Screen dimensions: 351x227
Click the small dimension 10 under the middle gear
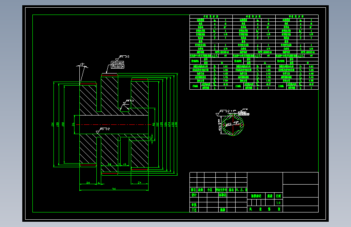click(x=125, y=164)
